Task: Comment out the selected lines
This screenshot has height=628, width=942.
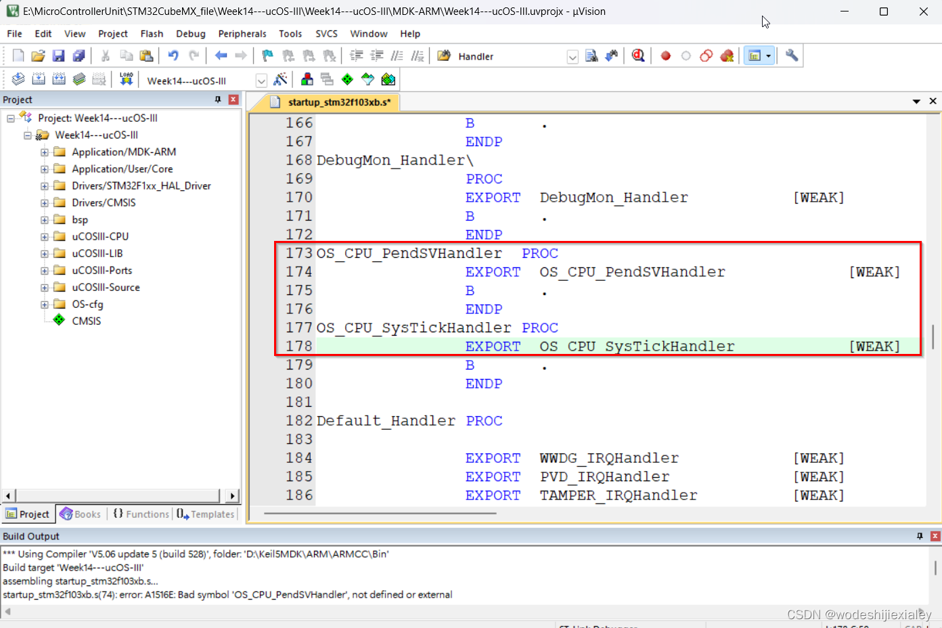Action: (397, 56)
